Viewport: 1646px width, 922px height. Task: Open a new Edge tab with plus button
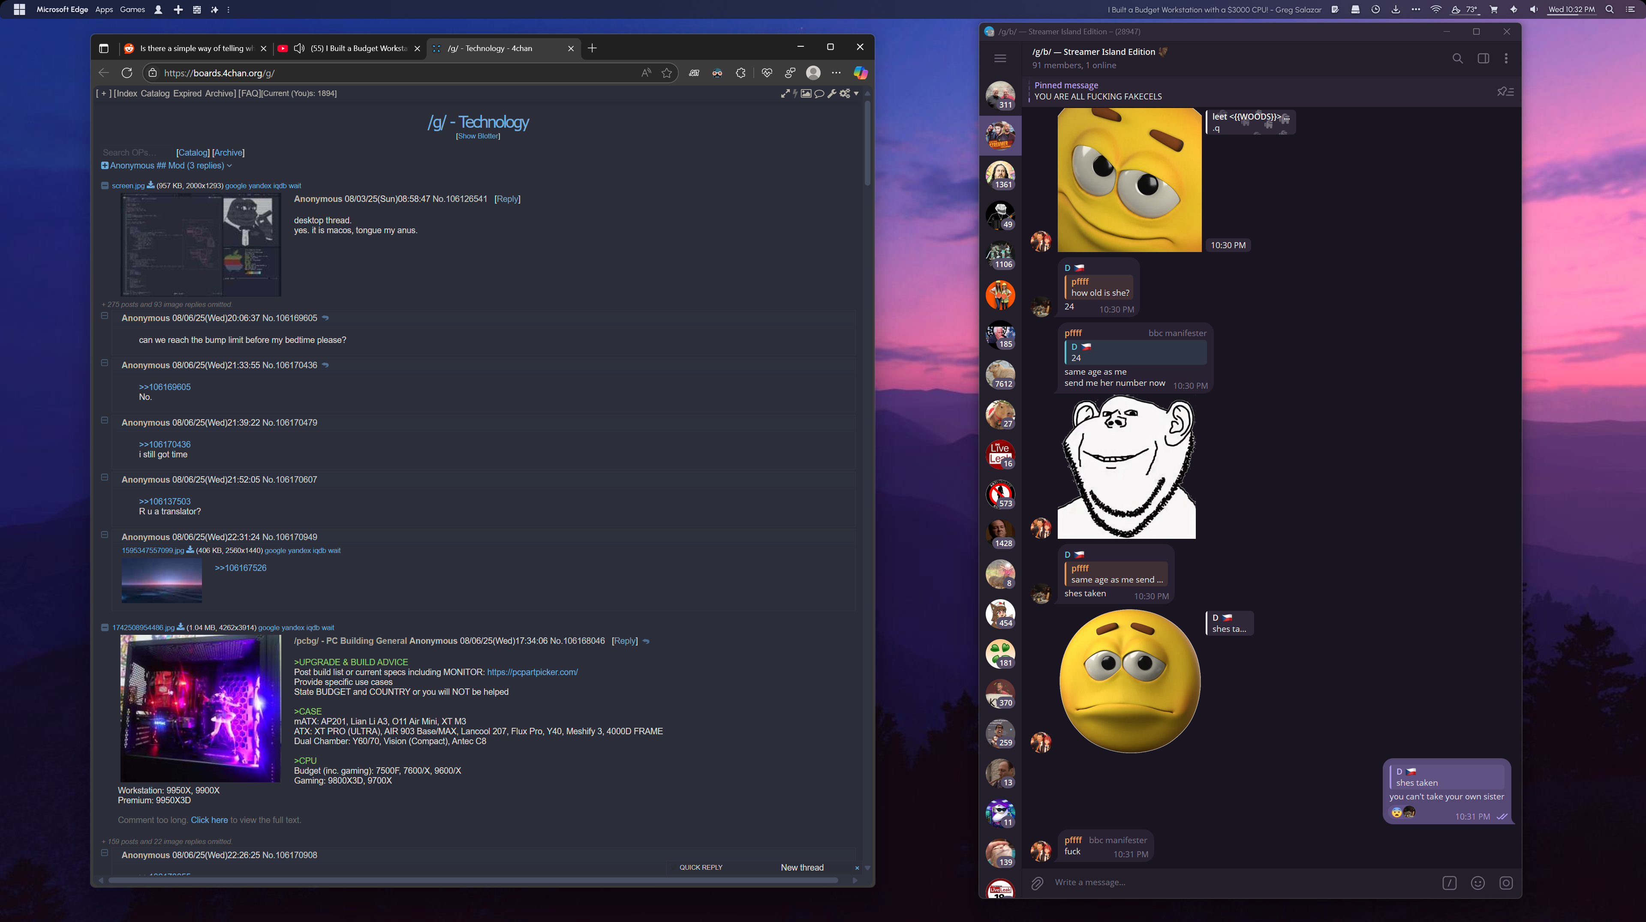(593, 48)
